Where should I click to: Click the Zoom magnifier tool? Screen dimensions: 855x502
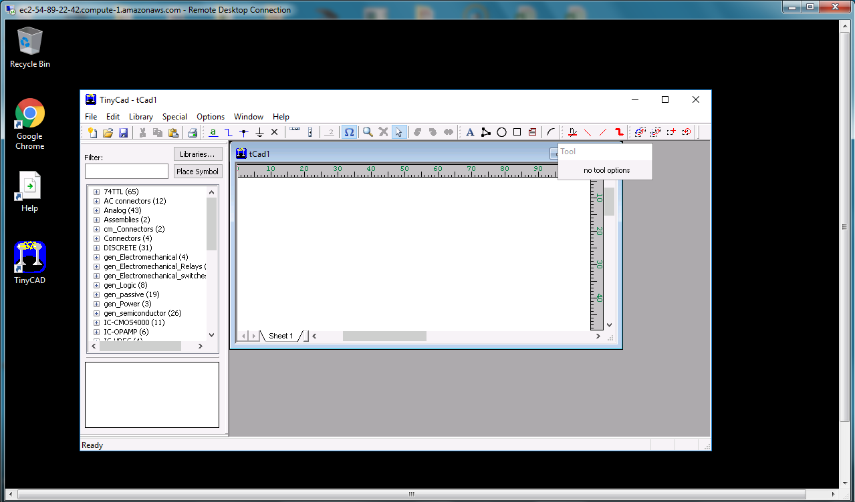[368, 132]
